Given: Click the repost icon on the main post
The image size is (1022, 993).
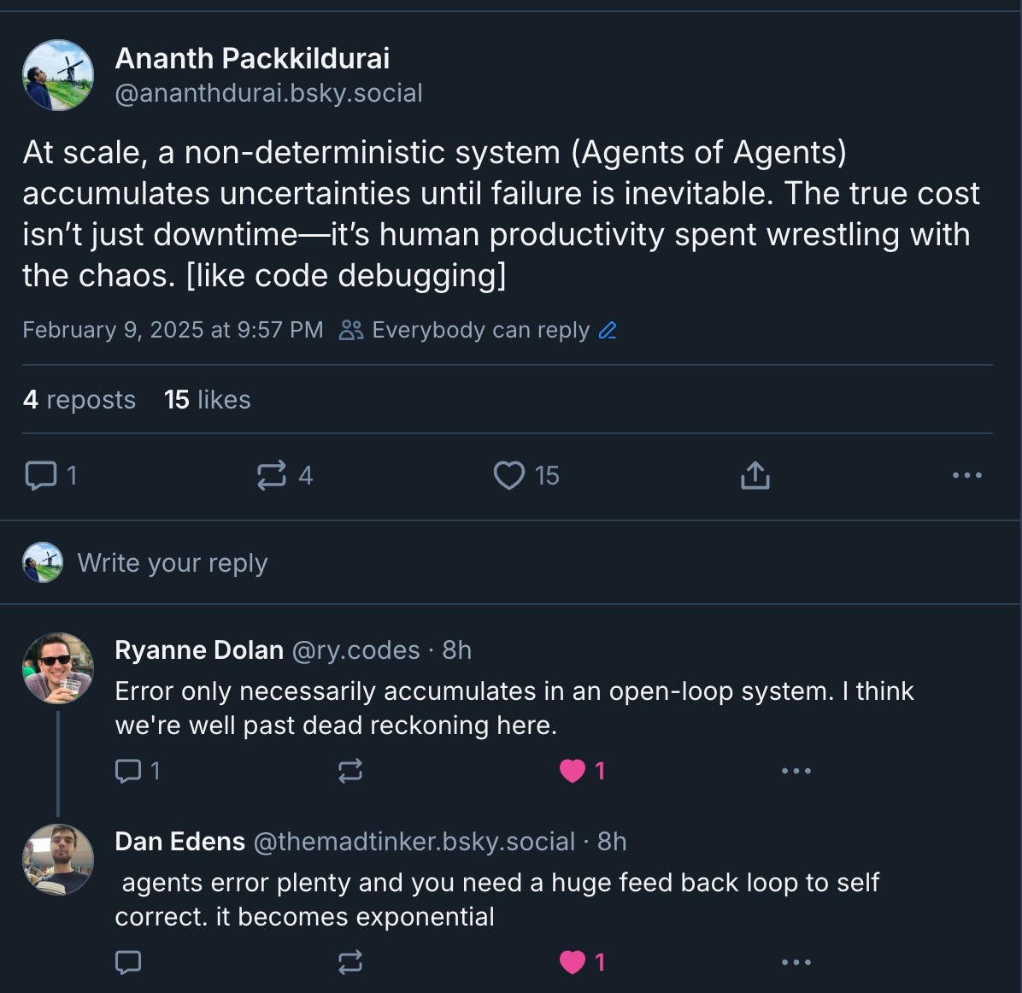Looking at the screenshot, I should pyautogui.click(x=270, y=475).
